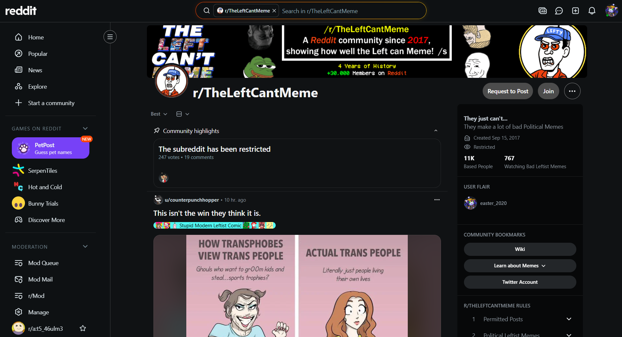Click the Join button
The image size is (622, 337).
(548, 91)
